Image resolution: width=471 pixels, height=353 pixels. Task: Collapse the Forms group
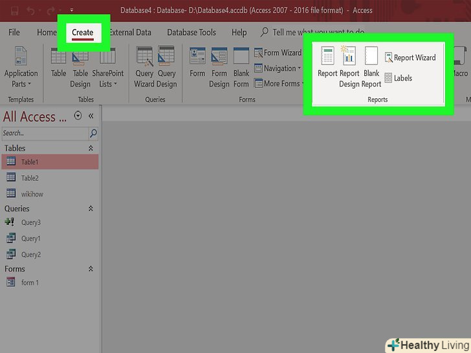pos(91,269)
